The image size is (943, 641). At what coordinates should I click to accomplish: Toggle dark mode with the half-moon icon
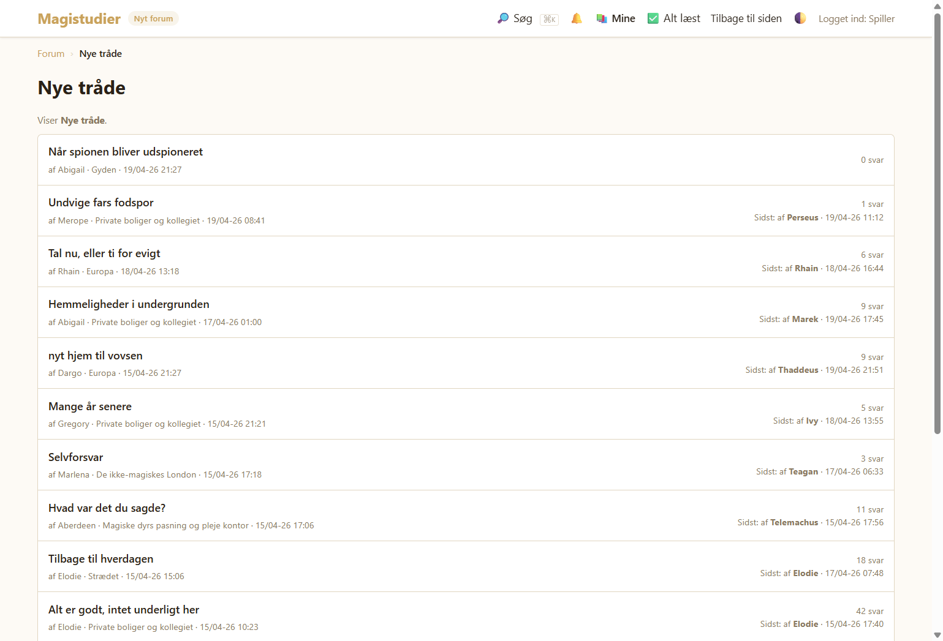(x=800, y=18)
